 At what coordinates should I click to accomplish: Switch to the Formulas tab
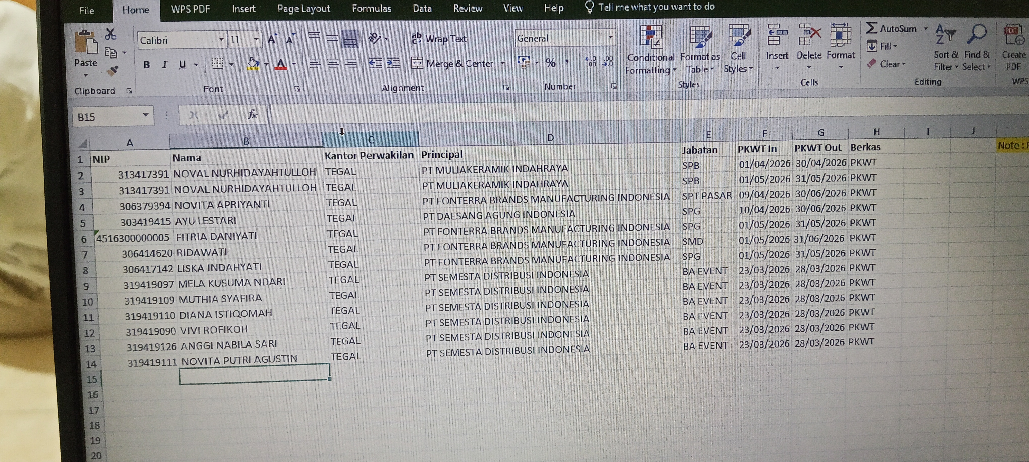point(372,8)
